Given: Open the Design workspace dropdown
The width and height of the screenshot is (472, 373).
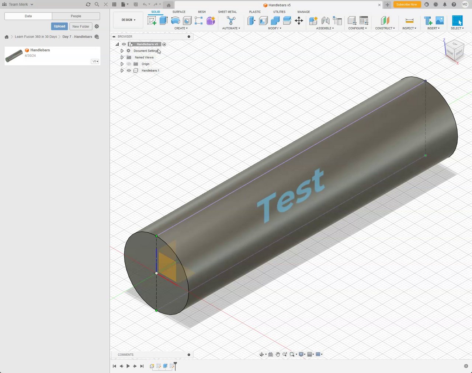Looking at the screenshot, I should point(128,20).
